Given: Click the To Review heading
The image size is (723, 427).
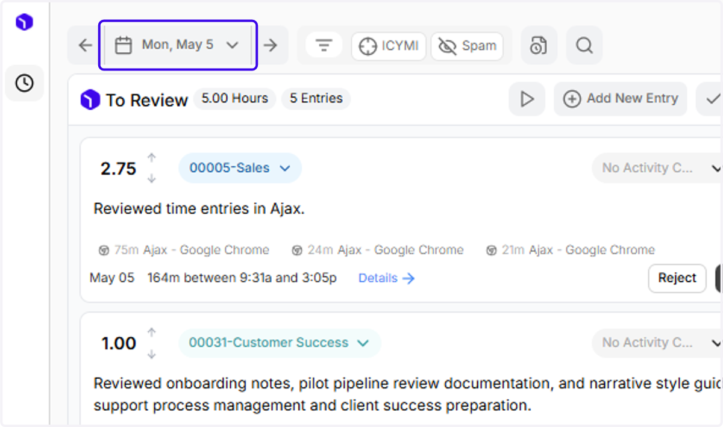Looking at the screenshot, I should click(x=147, y=100).
